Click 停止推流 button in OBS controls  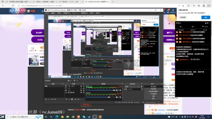pyautogui.click(x=153, y=87)
